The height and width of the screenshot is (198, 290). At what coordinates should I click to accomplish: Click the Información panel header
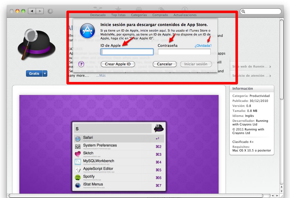pos(252,89)
